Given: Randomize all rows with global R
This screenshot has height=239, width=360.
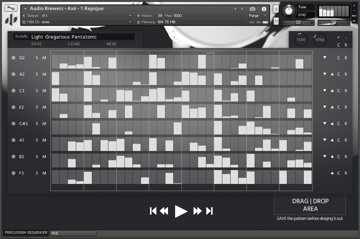Looking at the screenshot, I should click(x=346, y=45).
